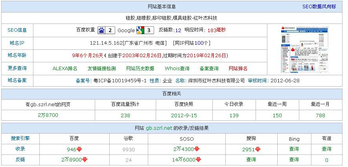Click the SEO信息 row label
The width and height of the screenshot is (348, 167).
tap(17, 30)
